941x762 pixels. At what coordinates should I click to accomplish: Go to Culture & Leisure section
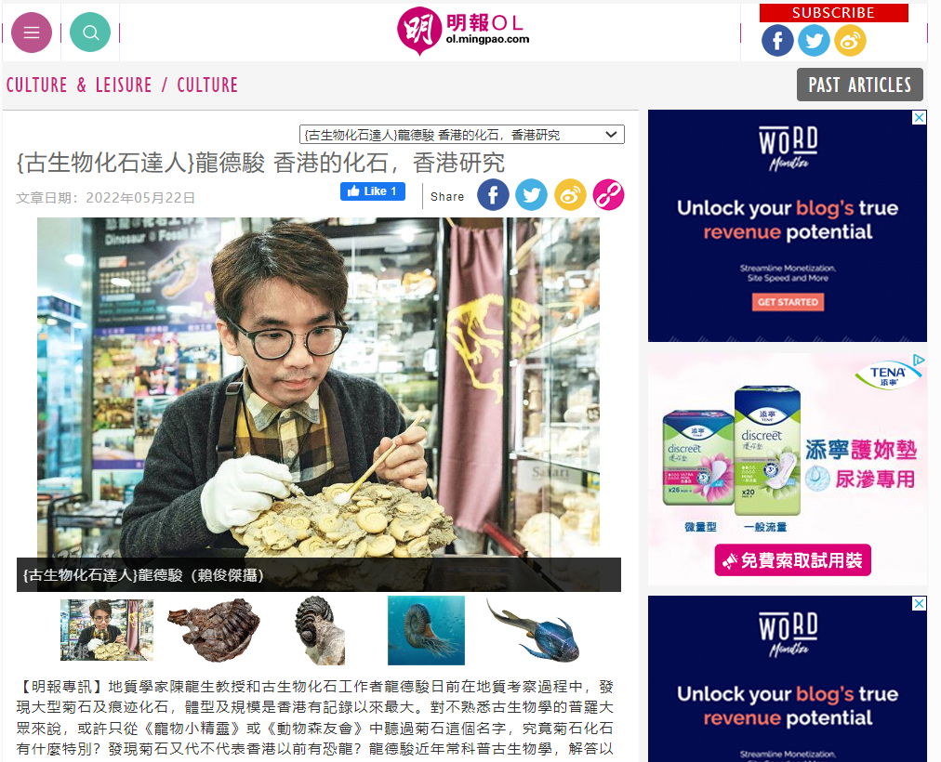[x=79, y=85]
